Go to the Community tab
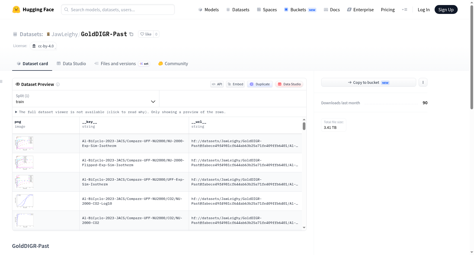The height and width of the screenshot is (255, 474). tap(173, 64)
